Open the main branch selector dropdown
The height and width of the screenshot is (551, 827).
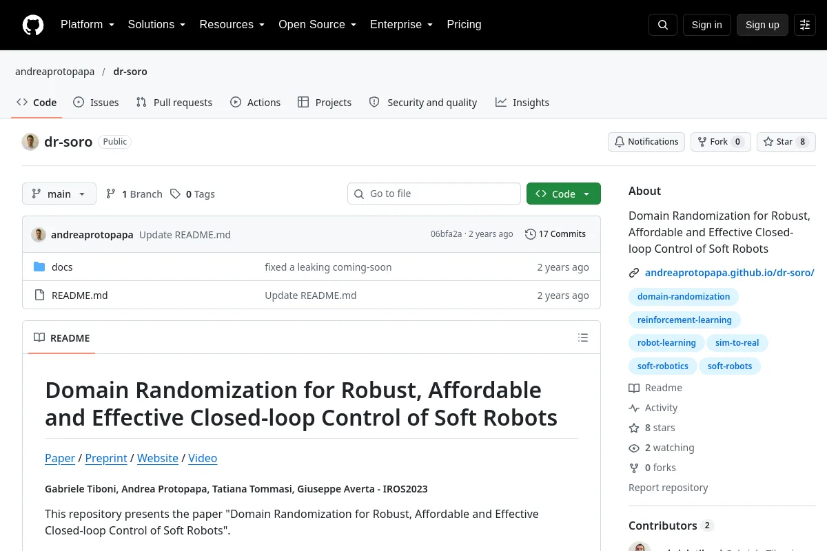pos(59,194)
